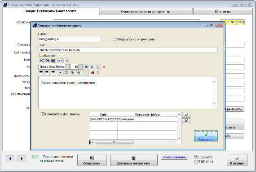The height and width of the screenshot is (172, 256).
Task: Click the Copy icon in message toolbar
Action: tap(47, 61)
